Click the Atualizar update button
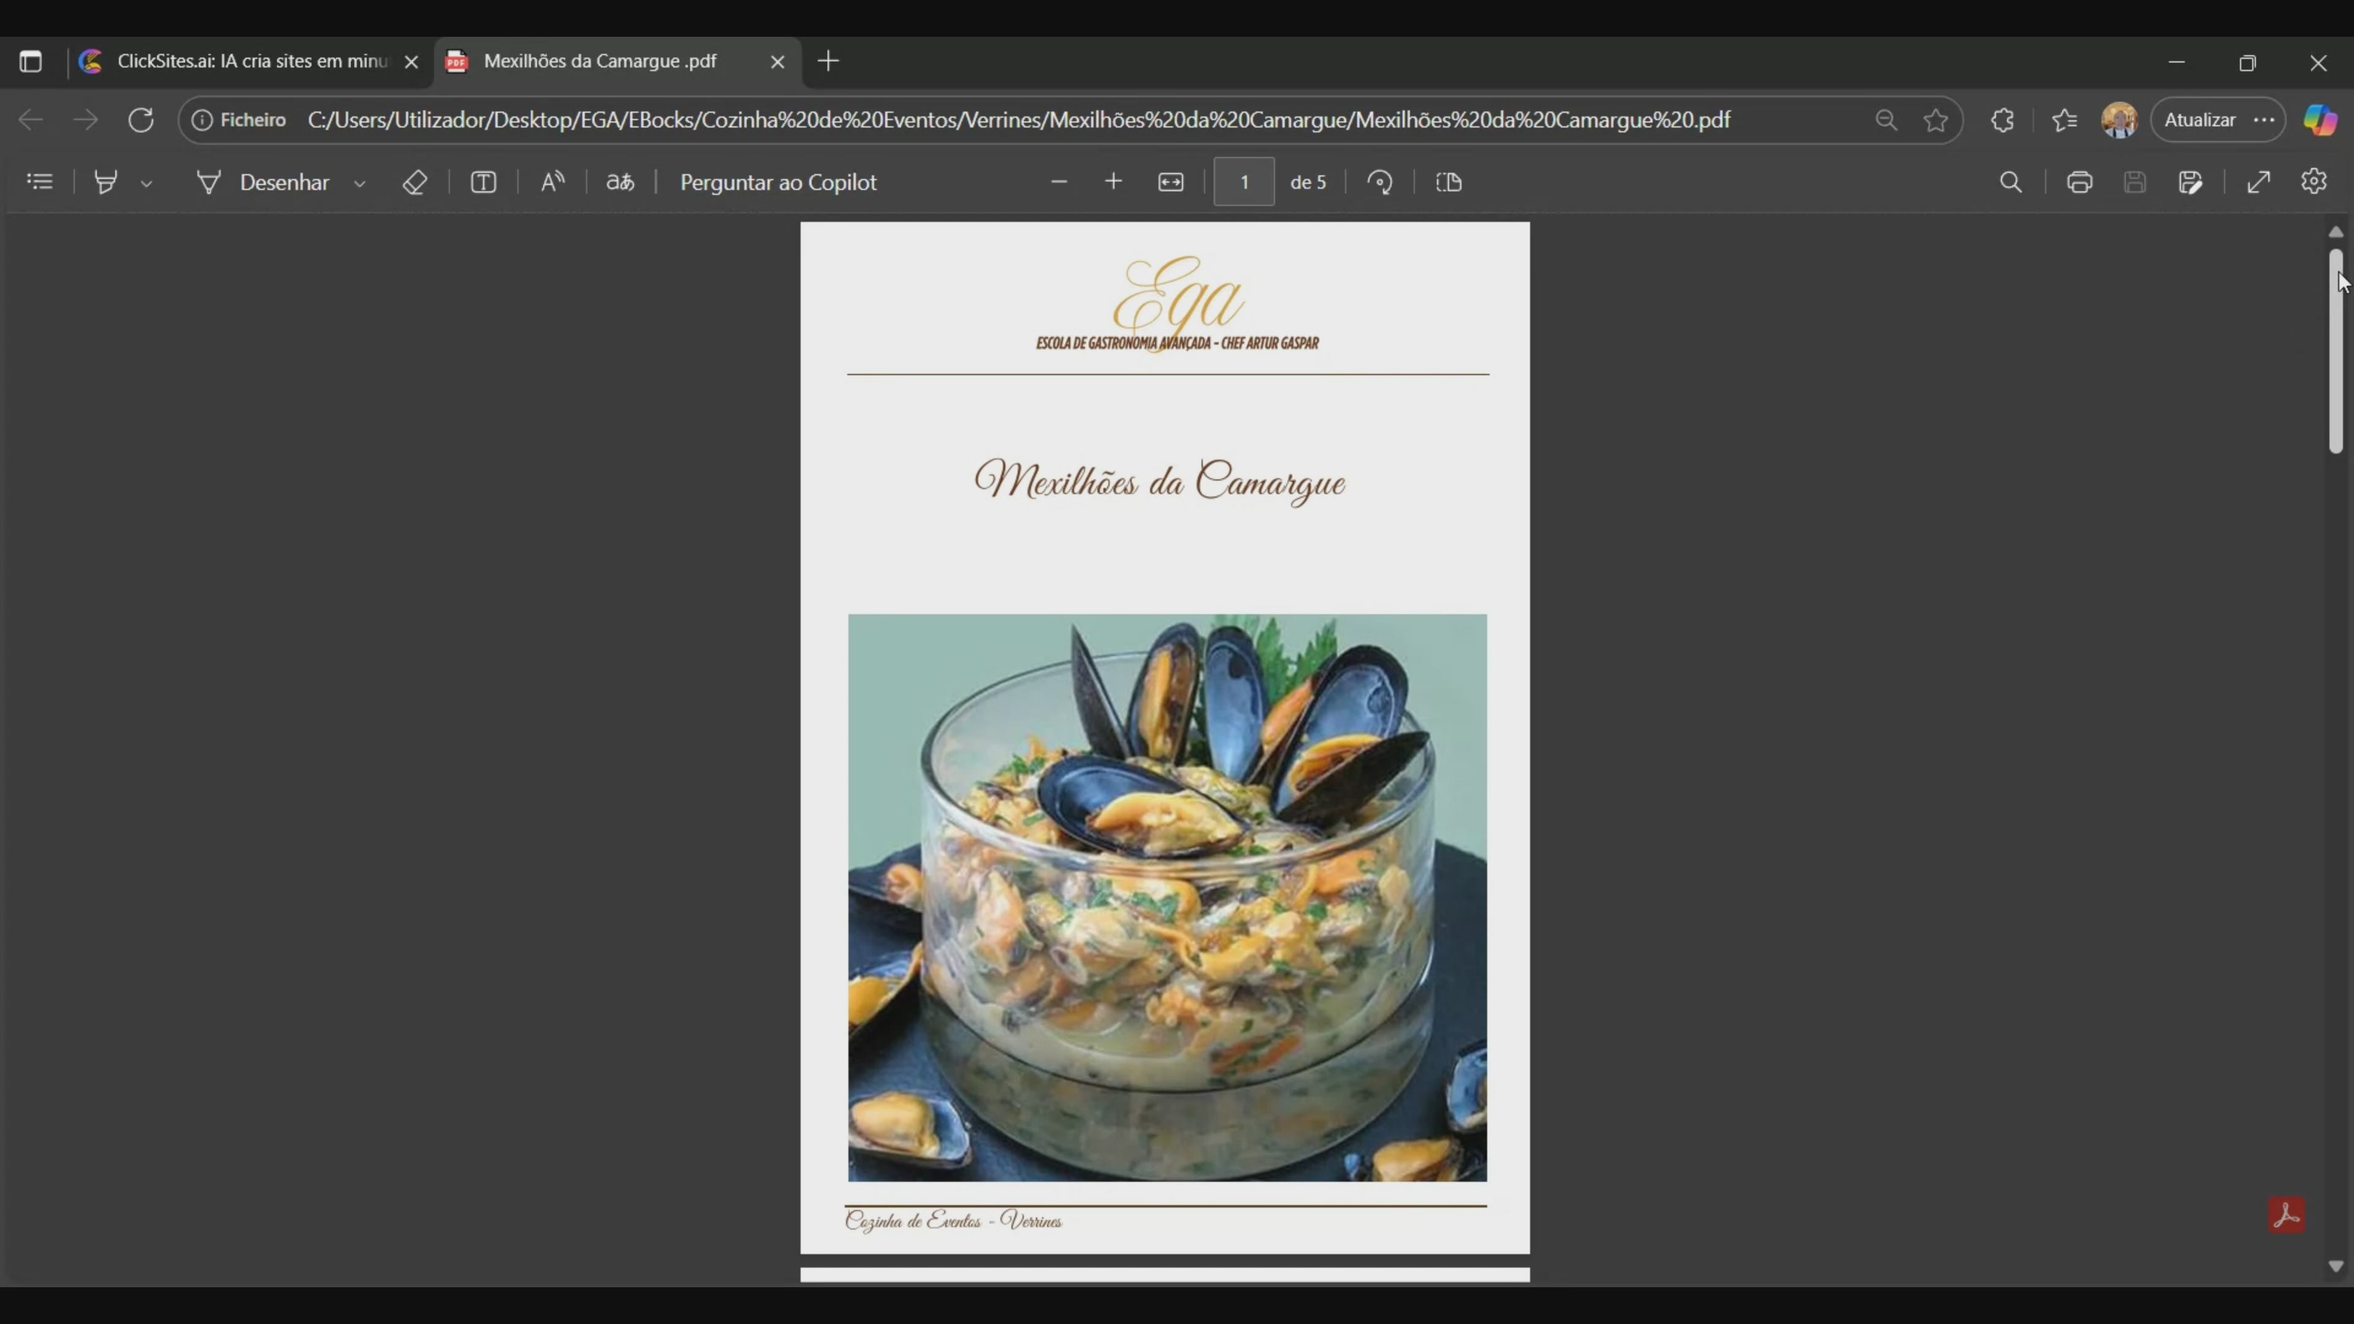The image size is (2354, 1324). point(2201,120)
